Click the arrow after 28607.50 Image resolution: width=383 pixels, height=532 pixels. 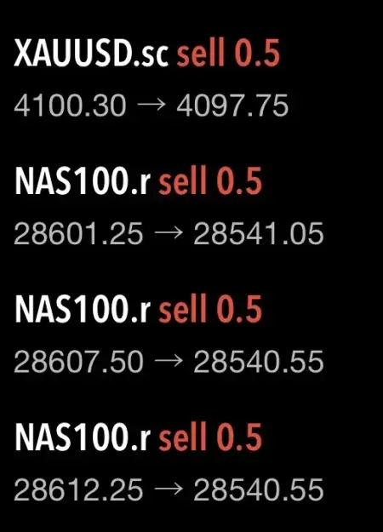(x=169, y=362)
